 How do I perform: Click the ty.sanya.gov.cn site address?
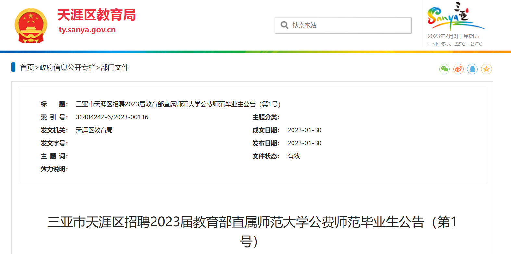click(x=87, y=30)
